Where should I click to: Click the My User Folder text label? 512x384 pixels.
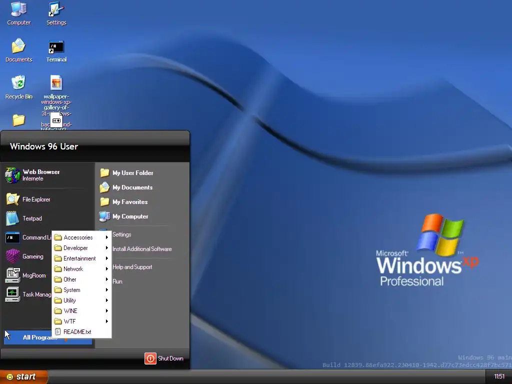coord(133,172)
